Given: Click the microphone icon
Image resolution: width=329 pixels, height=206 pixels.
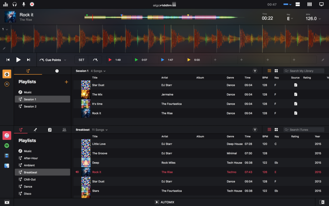Looking at the screenshot, I should pos(23,4).
